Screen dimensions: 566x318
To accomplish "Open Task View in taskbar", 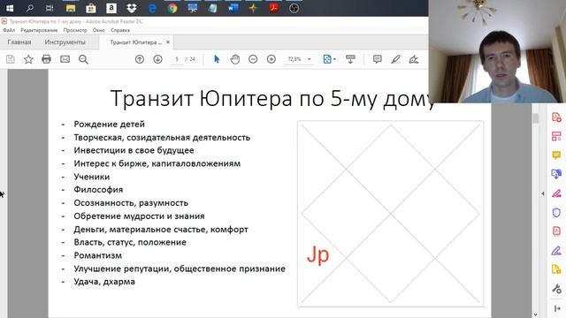I will [x=50, y=8].
